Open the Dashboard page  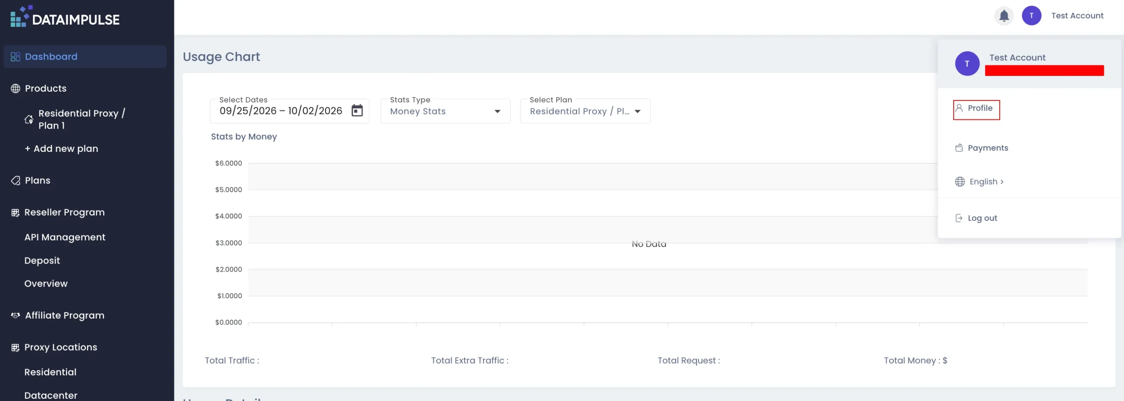pyautogui.click(x=85, y=57)
